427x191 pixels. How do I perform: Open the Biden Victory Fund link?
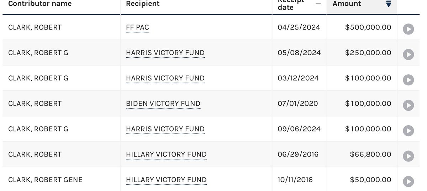tap(163, 104)
